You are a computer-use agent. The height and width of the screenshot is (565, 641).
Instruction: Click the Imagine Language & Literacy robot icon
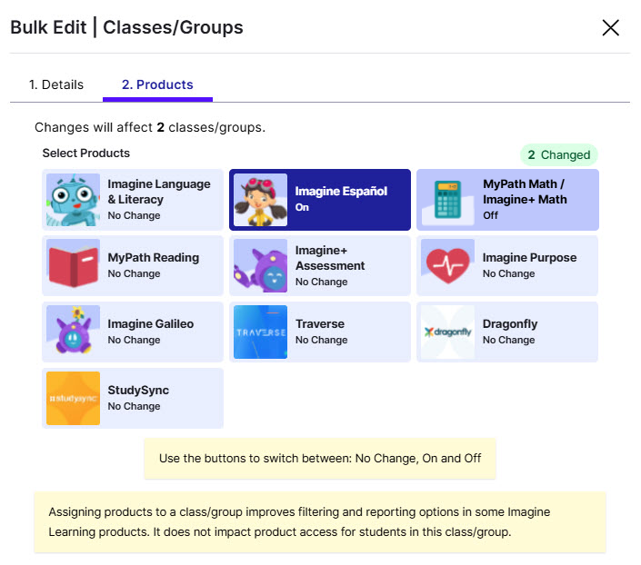pyautogui.click(x=73, y=200)
